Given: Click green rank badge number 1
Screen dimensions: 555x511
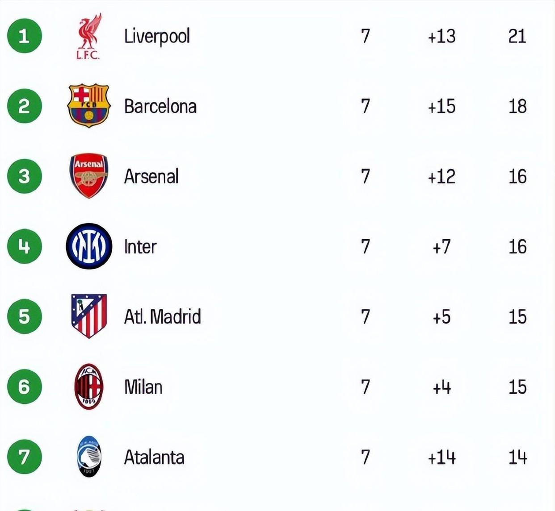Looking at the screenshot, I should (x=25, y=36).
